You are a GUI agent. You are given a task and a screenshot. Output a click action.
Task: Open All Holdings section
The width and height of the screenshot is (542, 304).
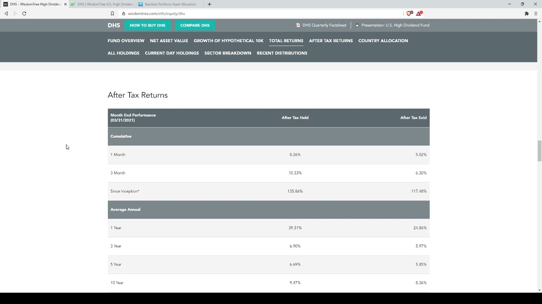[123, 53]
